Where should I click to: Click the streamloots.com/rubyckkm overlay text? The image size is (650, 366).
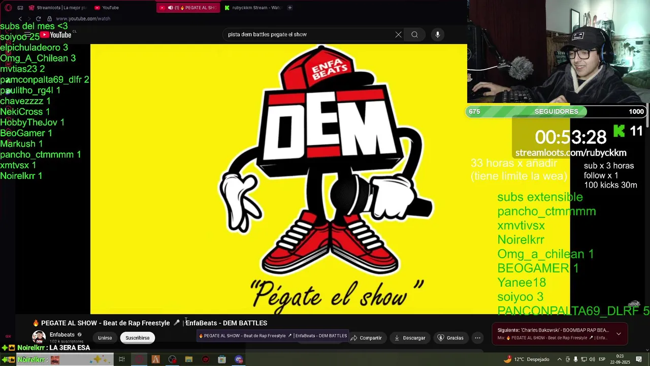571,152
